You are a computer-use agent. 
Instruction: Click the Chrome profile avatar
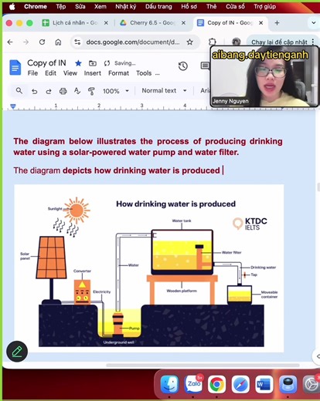pyautogui.click(x=236, y=42)
